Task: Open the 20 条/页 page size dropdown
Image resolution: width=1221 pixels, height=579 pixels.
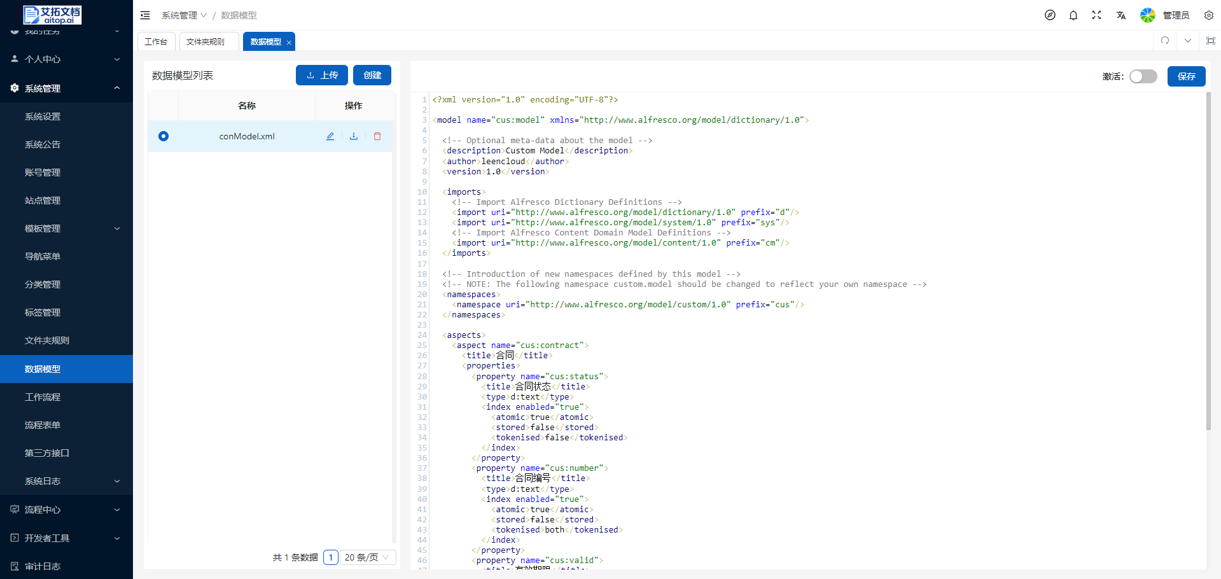Action: 368,557
